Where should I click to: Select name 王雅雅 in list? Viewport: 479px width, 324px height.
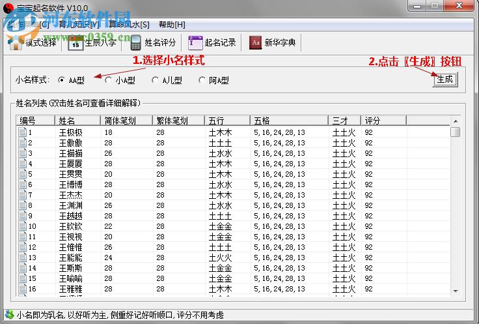70,289
